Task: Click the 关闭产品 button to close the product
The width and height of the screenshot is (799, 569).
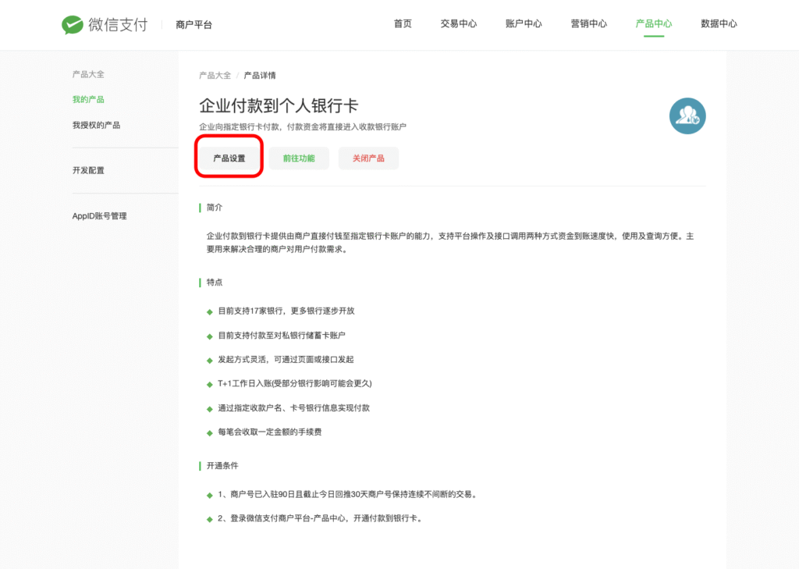Action: coord(368,157)
